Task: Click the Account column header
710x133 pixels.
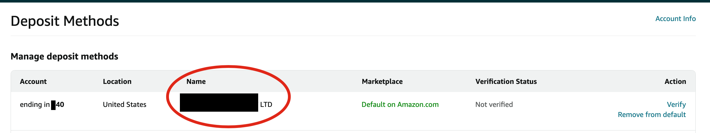Action: pos(33,82)
